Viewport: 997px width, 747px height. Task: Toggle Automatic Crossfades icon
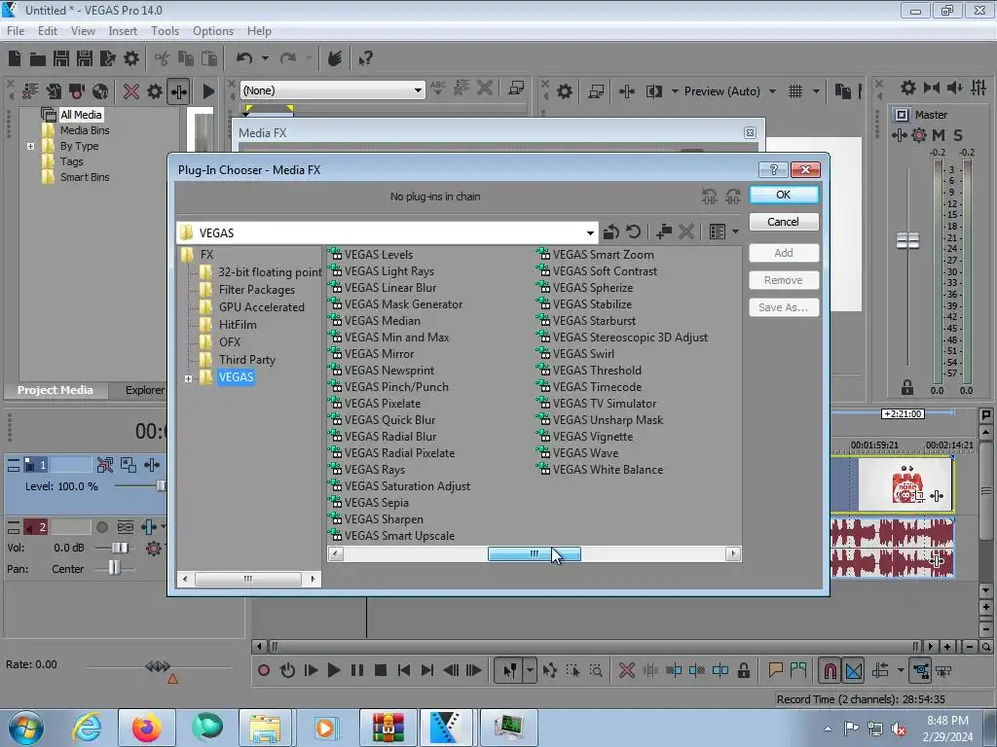[854, 670]
